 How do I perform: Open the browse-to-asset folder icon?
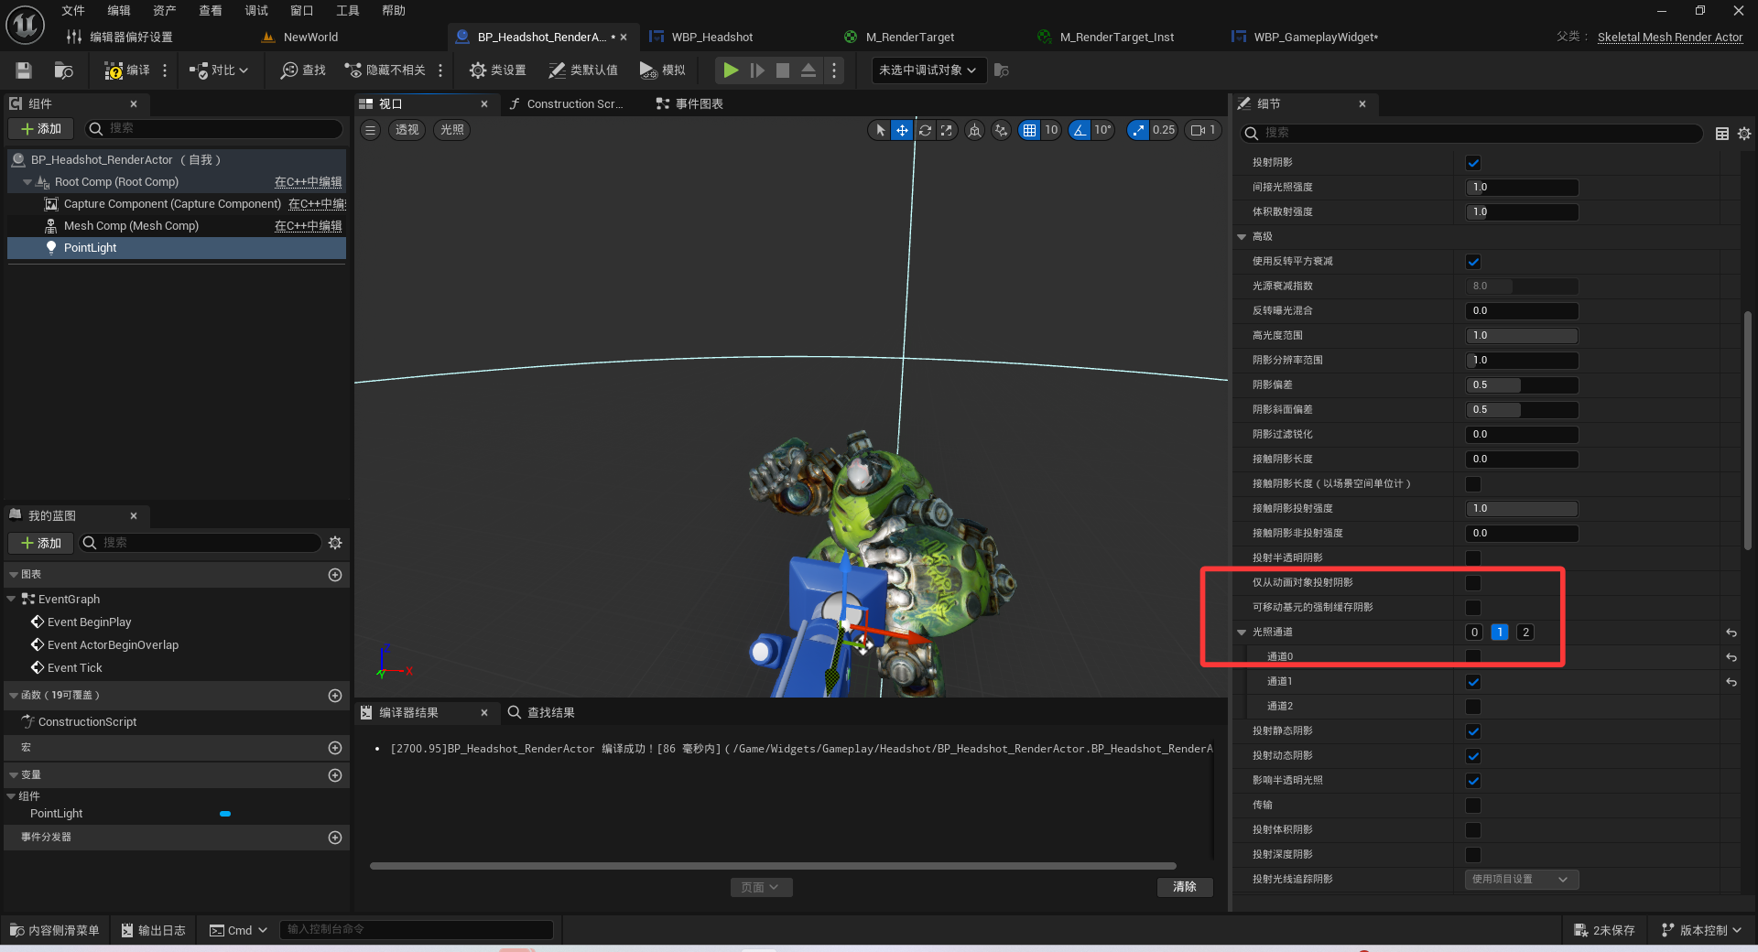[63, 70]
